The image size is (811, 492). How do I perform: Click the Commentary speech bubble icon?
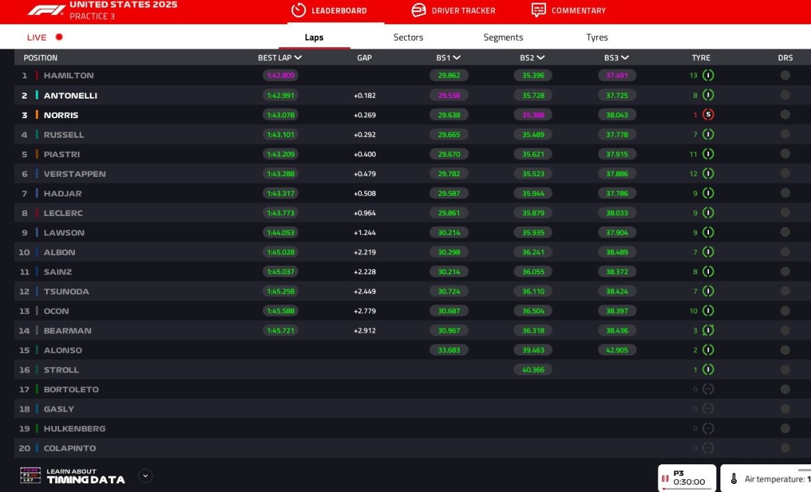[x=539, y=10]
